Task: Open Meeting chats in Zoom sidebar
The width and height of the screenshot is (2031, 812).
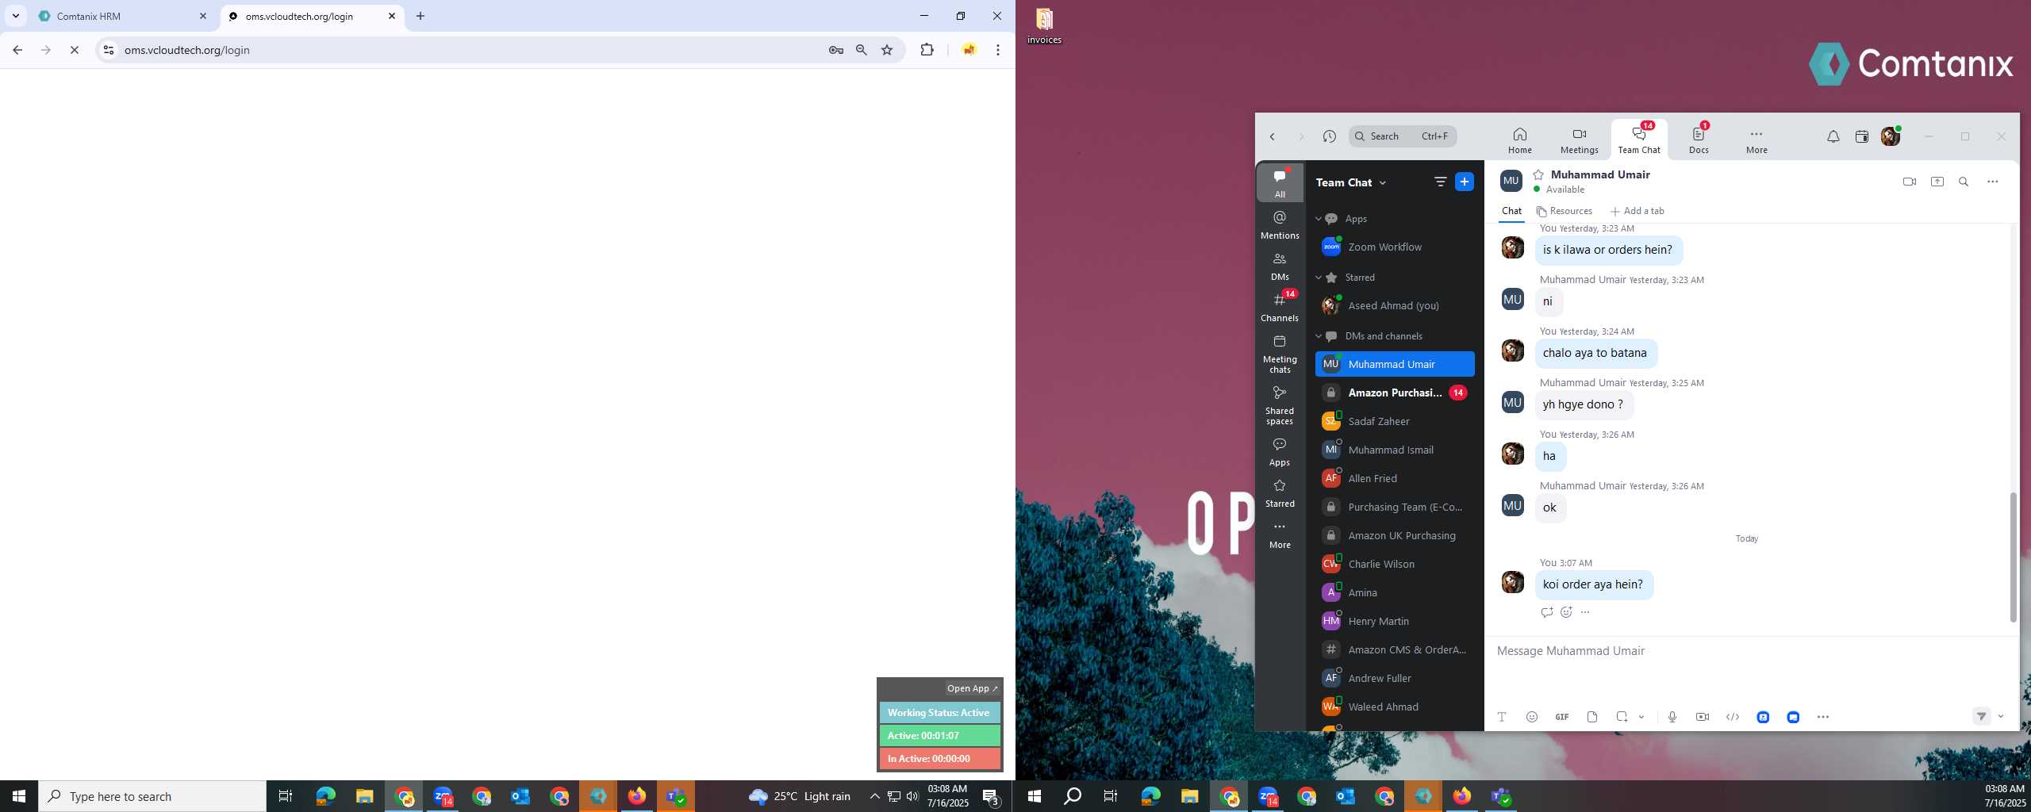Action: [1280, 354]
